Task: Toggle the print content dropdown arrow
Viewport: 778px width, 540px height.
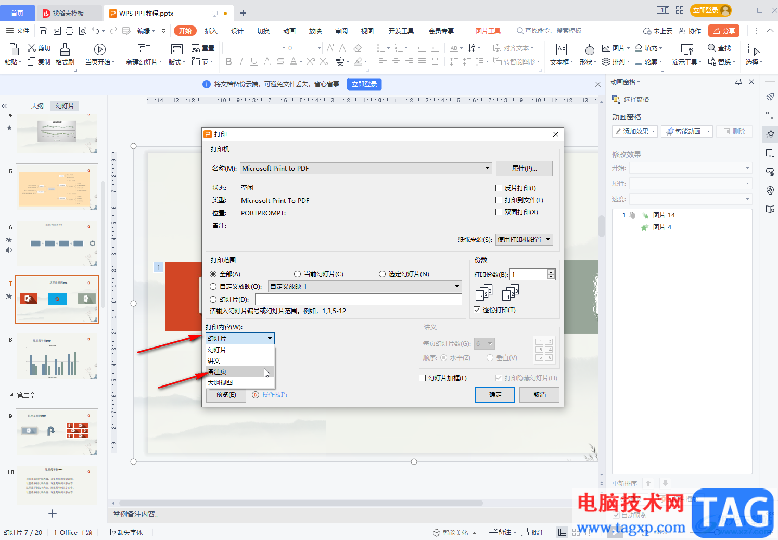Action: tap(270, 338)
